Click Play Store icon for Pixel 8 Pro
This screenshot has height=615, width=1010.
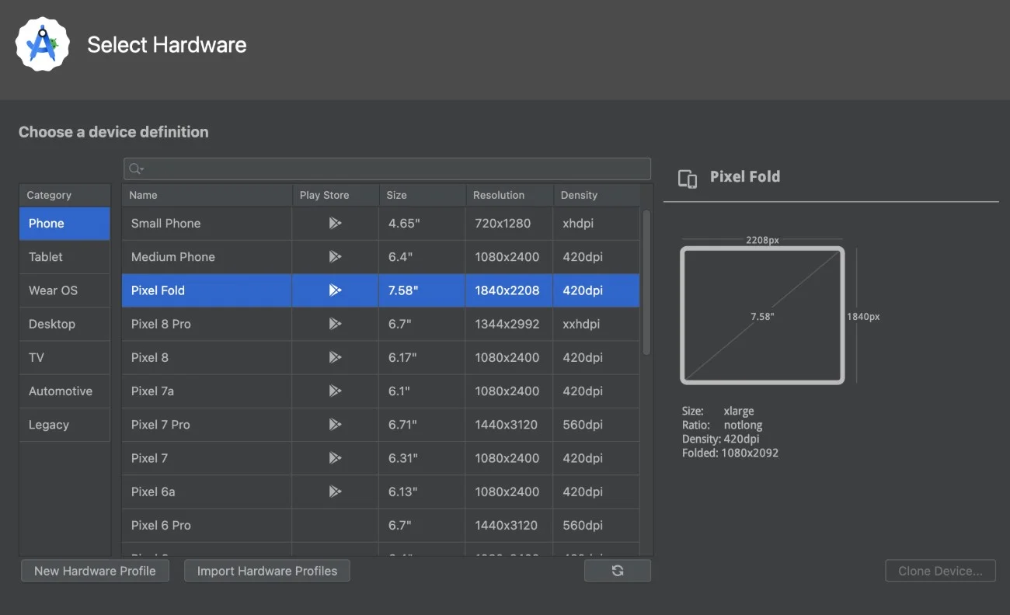click(335, 324)
